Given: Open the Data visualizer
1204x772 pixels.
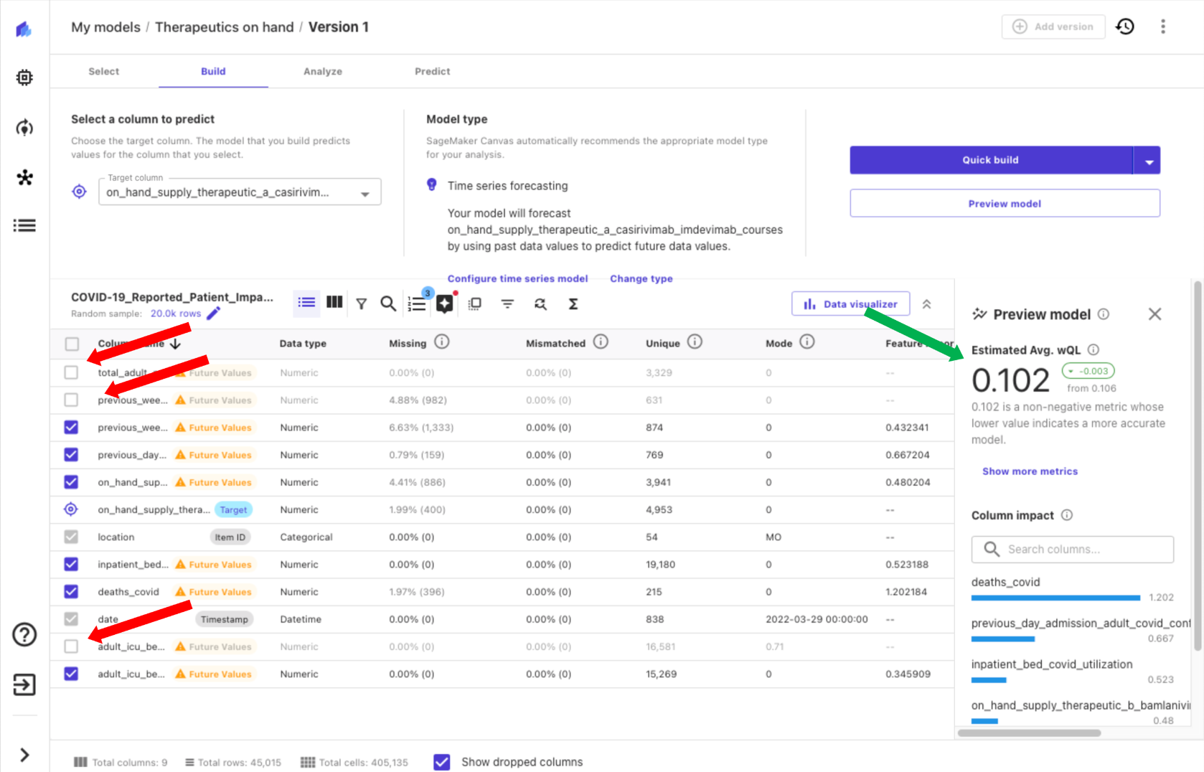Looking at the screenshot, I should click(x=851, y=304).
